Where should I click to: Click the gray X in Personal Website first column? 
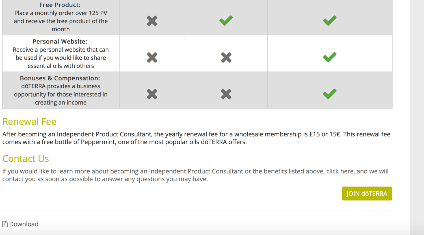click(x=152, y=58)
